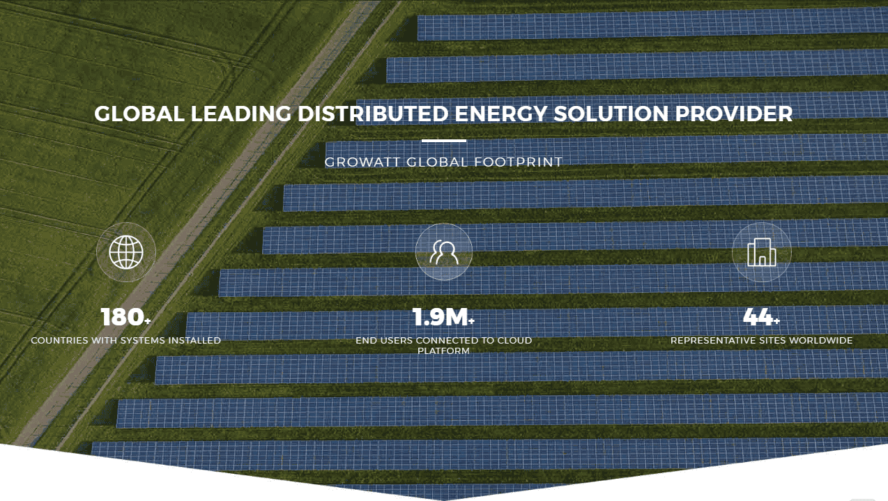Screen dimensions: 888x501
Task: Click the partially visible button at bottom-right corner
Action: [862, 498]
